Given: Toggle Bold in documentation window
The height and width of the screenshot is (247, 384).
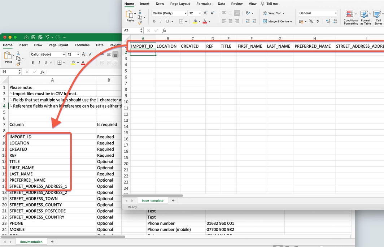Looking at the screenshot, I should click(x=32, y=62).
